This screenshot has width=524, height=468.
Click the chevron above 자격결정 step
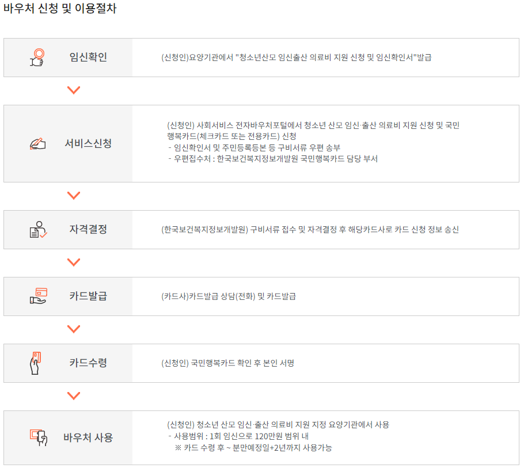[x=74, y=195]
